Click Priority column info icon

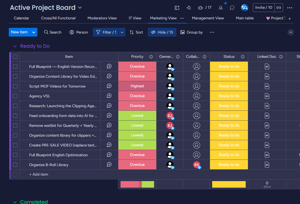click(x=151, y=57)
